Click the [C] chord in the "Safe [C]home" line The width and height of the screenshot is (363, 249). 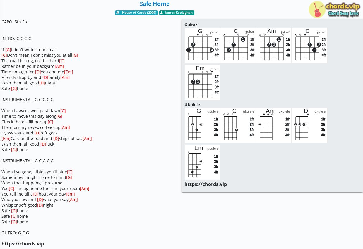coord(14,216)
